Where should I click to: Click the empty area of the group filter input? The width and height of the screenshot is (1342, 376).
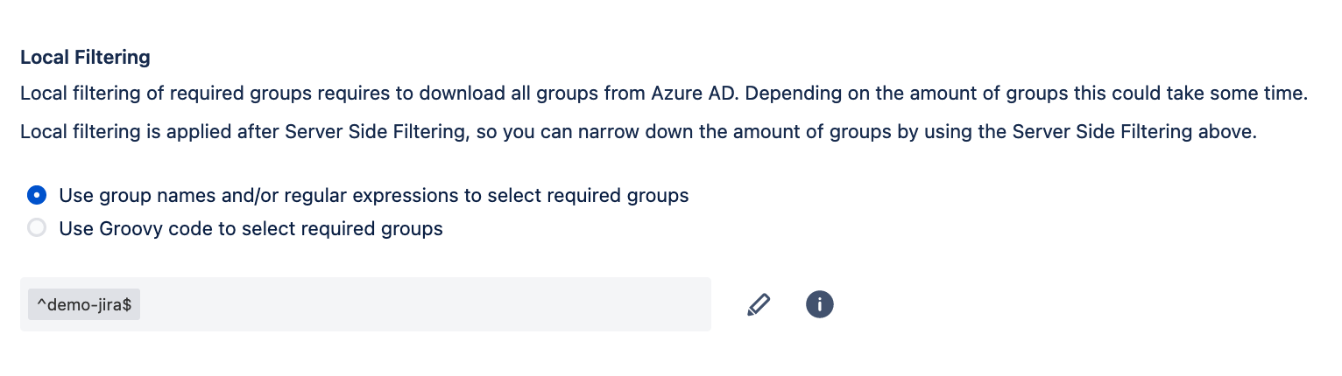425,304
